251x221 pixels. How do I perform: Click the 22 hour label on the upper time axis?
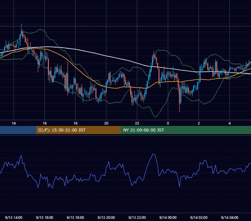tap(137, 123)
